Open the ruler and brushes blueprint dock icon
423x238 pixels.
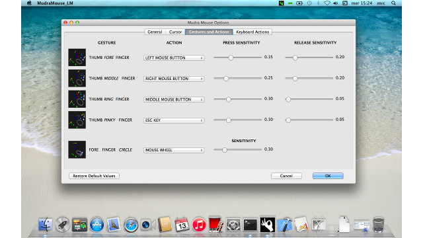point(319,225)
